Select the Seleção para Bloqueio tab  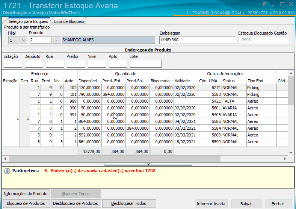pyautogui.click(x=28, y=21)
